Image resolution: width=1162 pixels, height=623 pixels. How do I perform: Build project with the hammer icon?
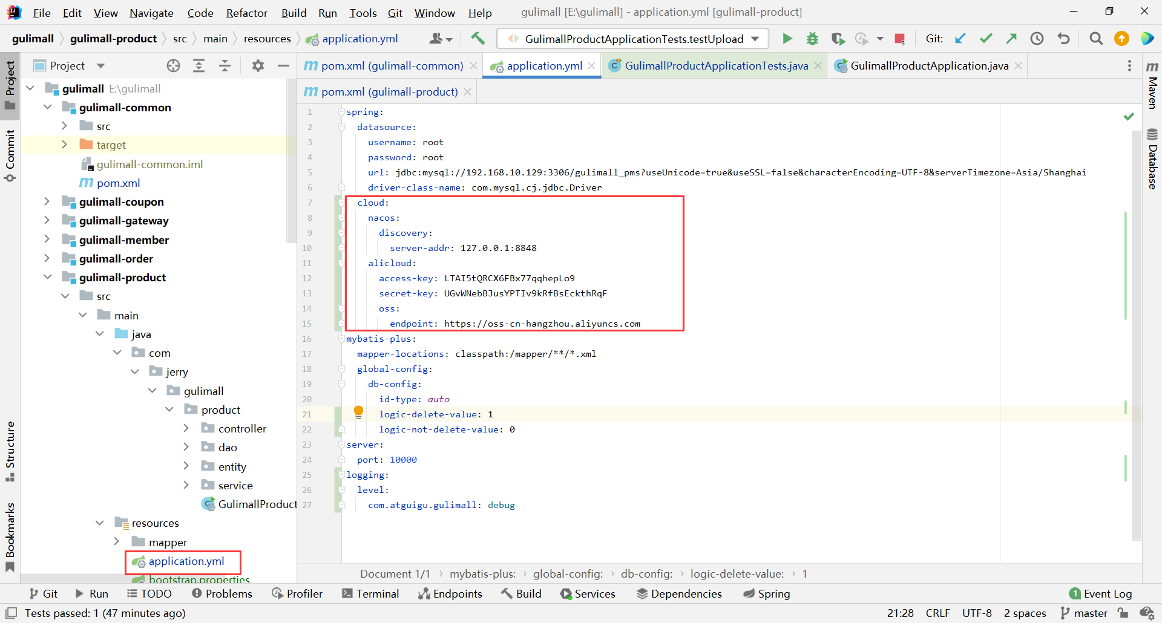tap(478, 39)
